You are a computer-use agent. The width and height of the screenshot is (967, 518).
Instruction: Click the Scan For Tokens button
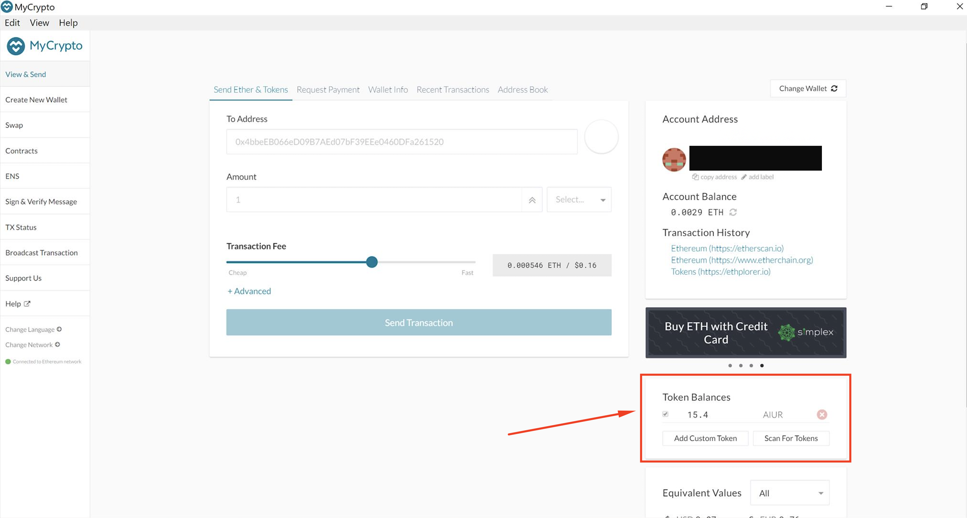791,438
